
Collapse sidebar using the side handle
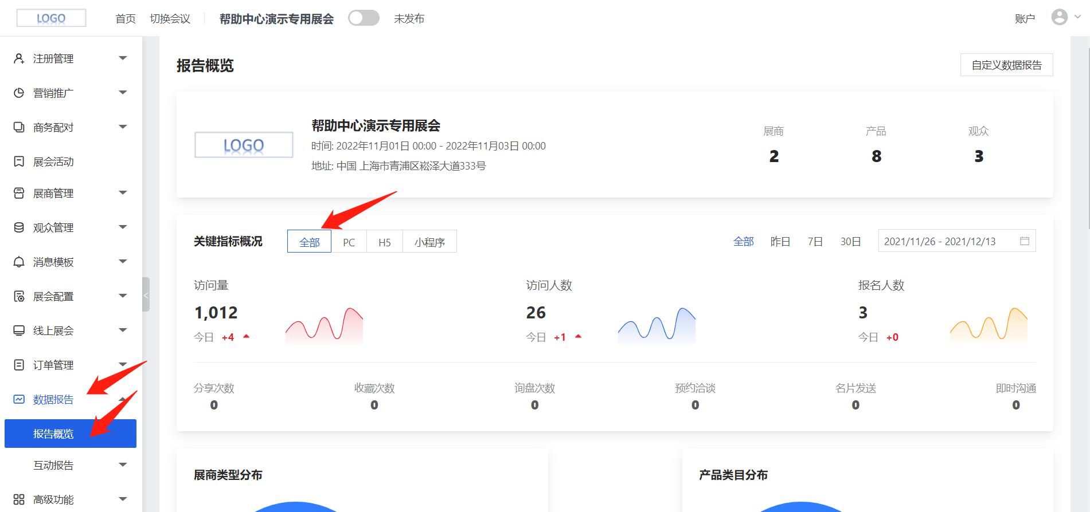click(146, 294)
